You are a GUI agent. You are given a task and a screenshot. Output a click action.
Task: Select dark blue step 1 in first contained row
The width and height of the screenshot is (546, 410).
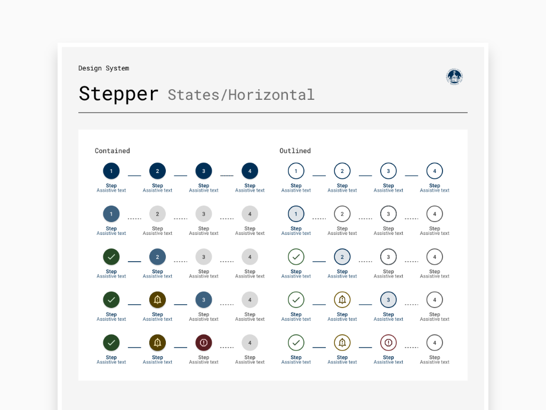click(x=111, y=171)
